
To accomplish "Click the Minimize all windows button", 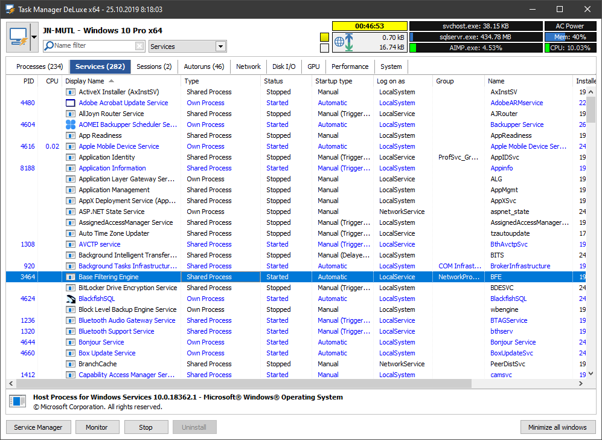I will coord(557,427).
